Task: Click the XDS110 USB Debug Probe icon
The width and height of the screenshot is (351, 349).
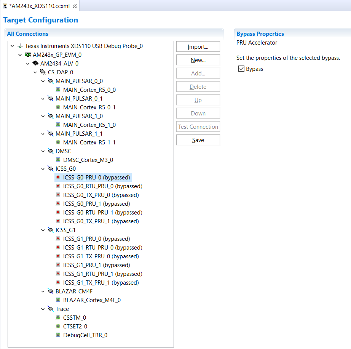Action: [20, 46]
